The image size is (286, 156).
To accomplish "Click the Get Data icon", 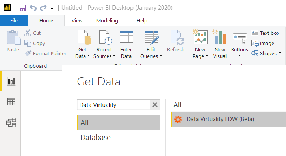I will point(84,37).
